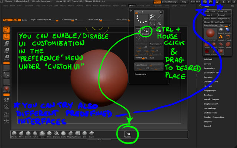Click DragDot icon on bottom shelf
237x148 pixels.
[x=127, y=134]
